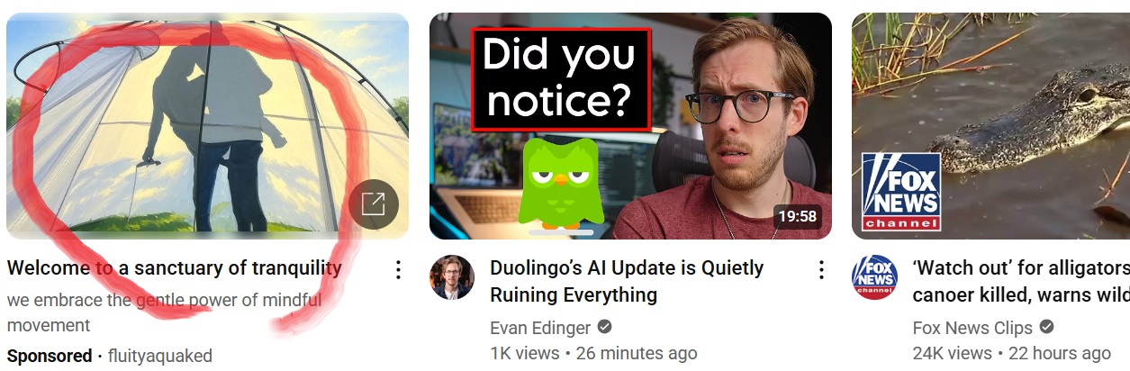Click the Sponsored label under the ad

tap(50, 356)
